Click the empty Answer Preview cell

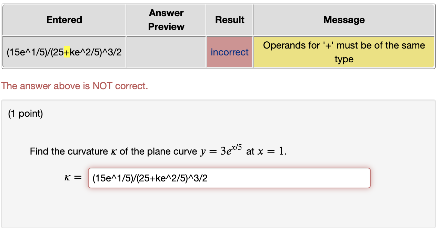(166, 52)
